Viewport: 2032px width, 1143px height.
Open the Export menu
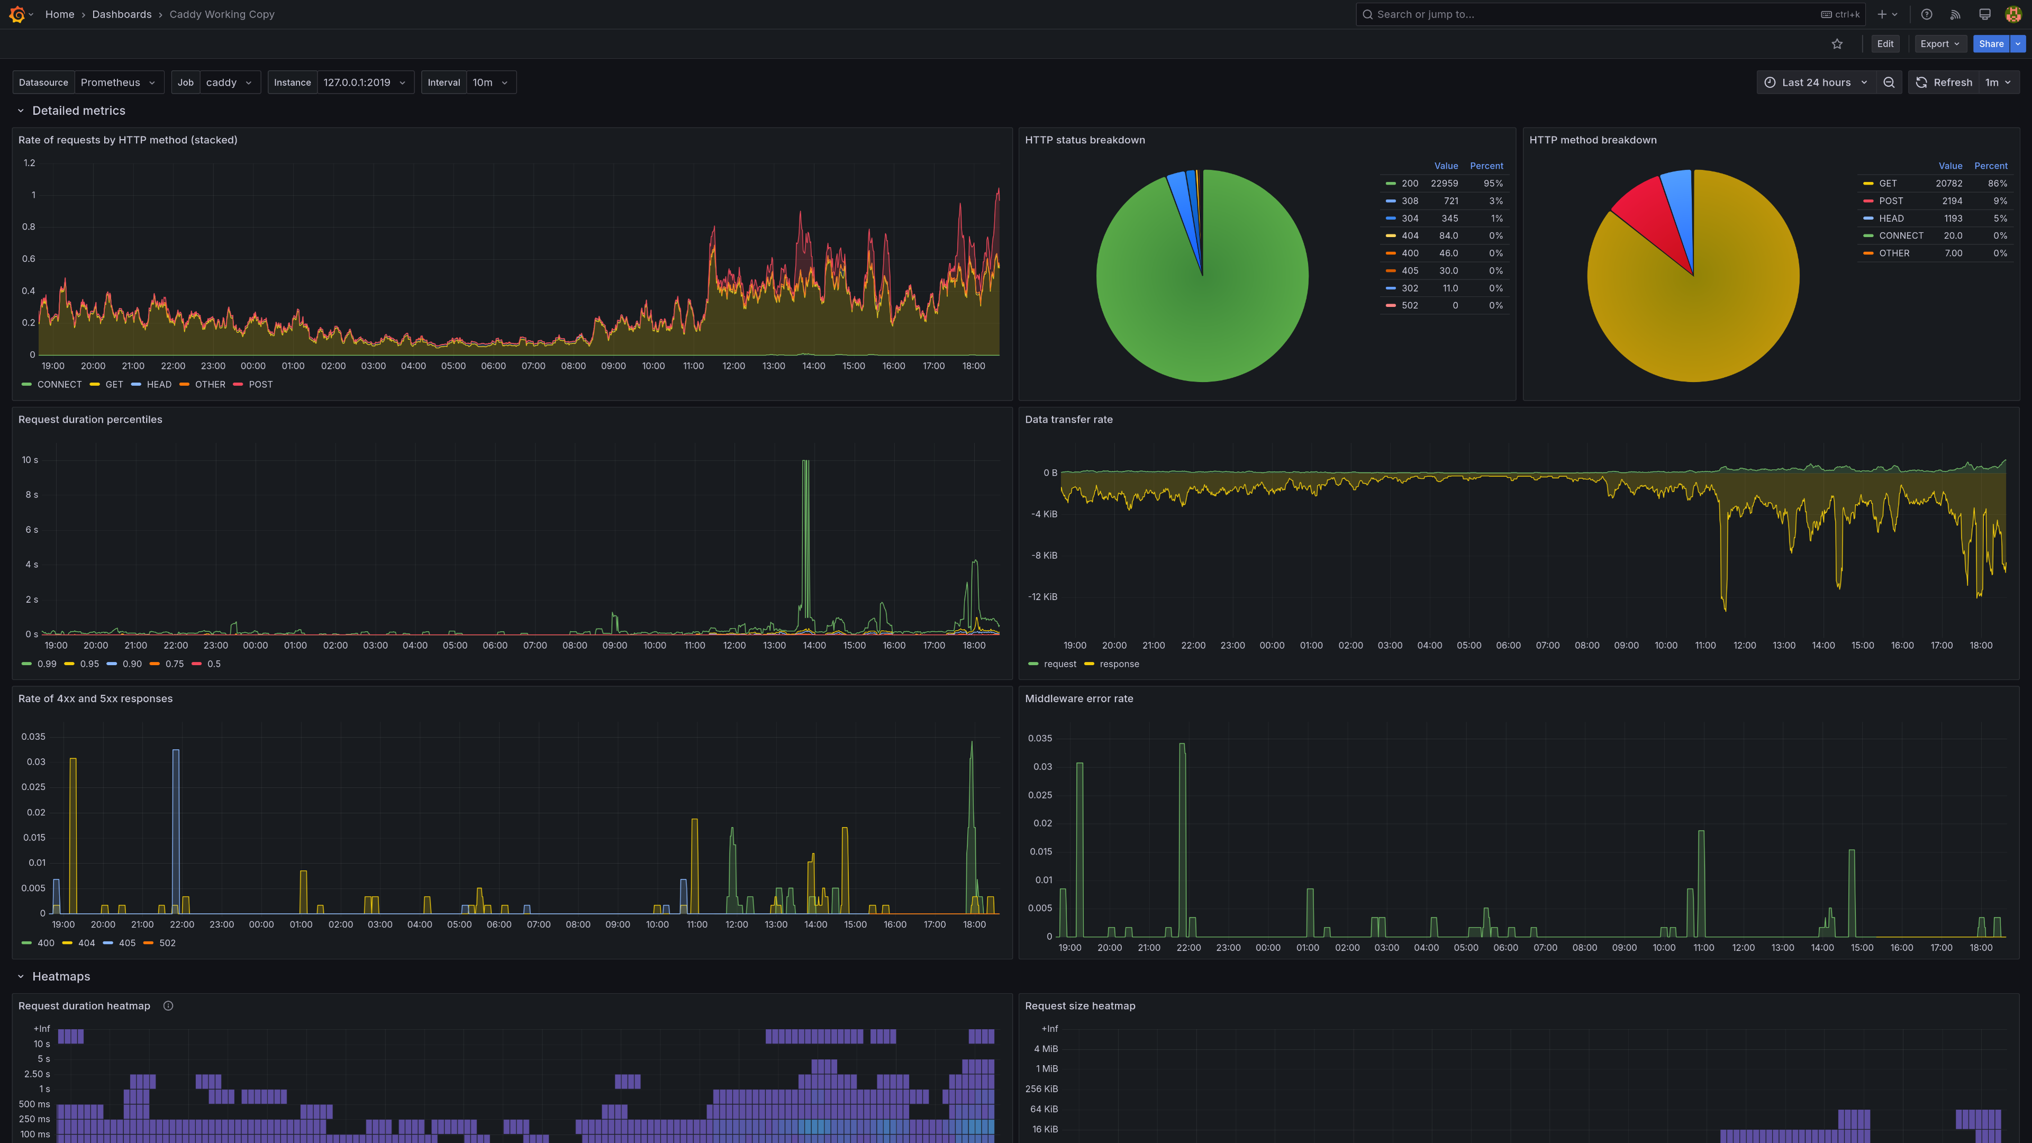pos(1939,44)
